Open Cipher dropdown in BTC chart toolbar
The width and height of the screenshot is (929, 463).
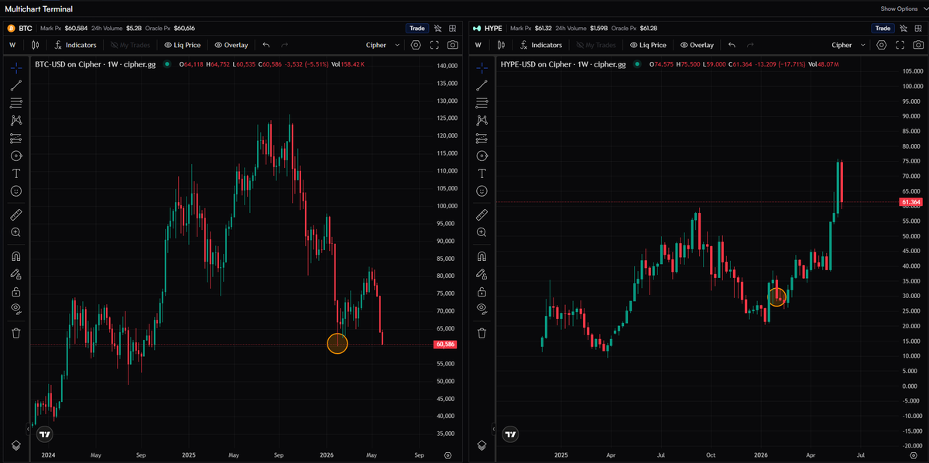click(x=383, y=45)
